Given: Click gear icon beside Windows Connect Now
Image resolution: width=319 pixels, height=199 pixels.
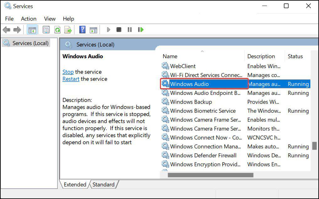Looking at the screenshot, I should pyautogui.click(x=165, y=137).
